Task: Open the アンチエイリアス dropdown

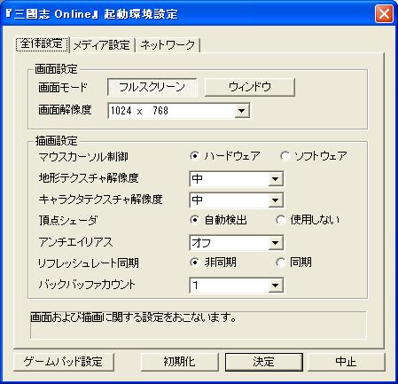Action: click(237, 243)
